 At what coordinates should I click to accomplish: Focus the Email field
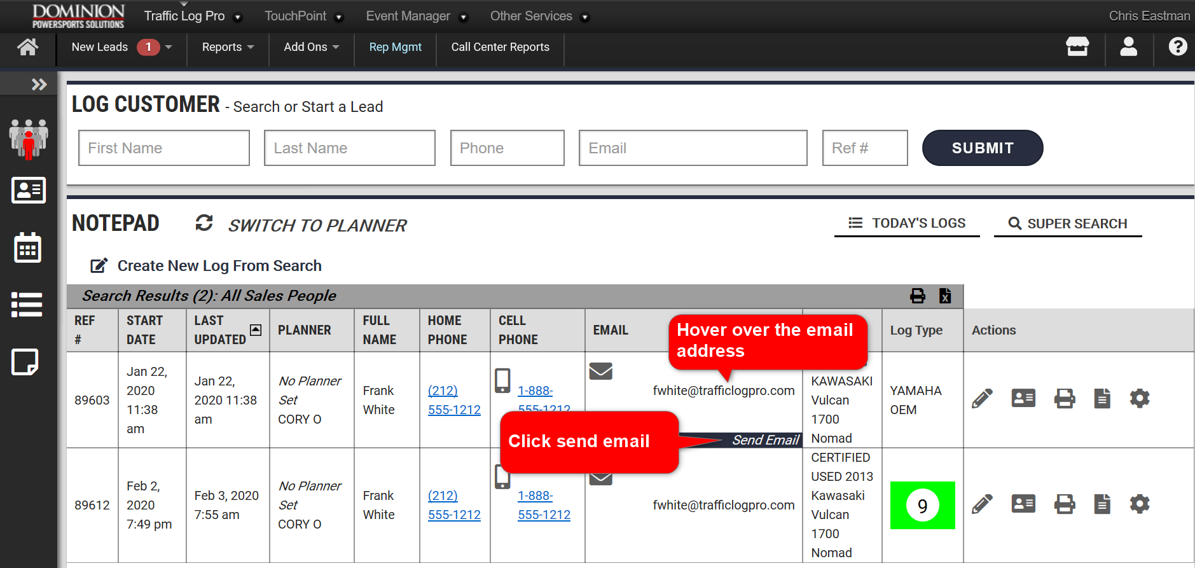pyautogui.click(x=693, y=148)
